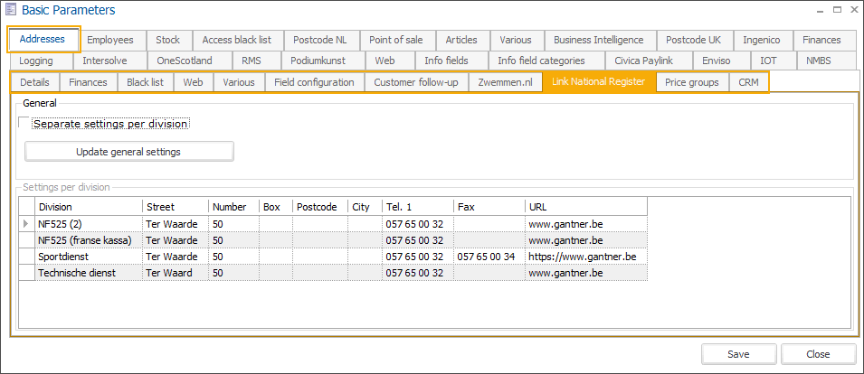Open the CRM sub-tab
This screenshot has width=864, height=374.
748,82
